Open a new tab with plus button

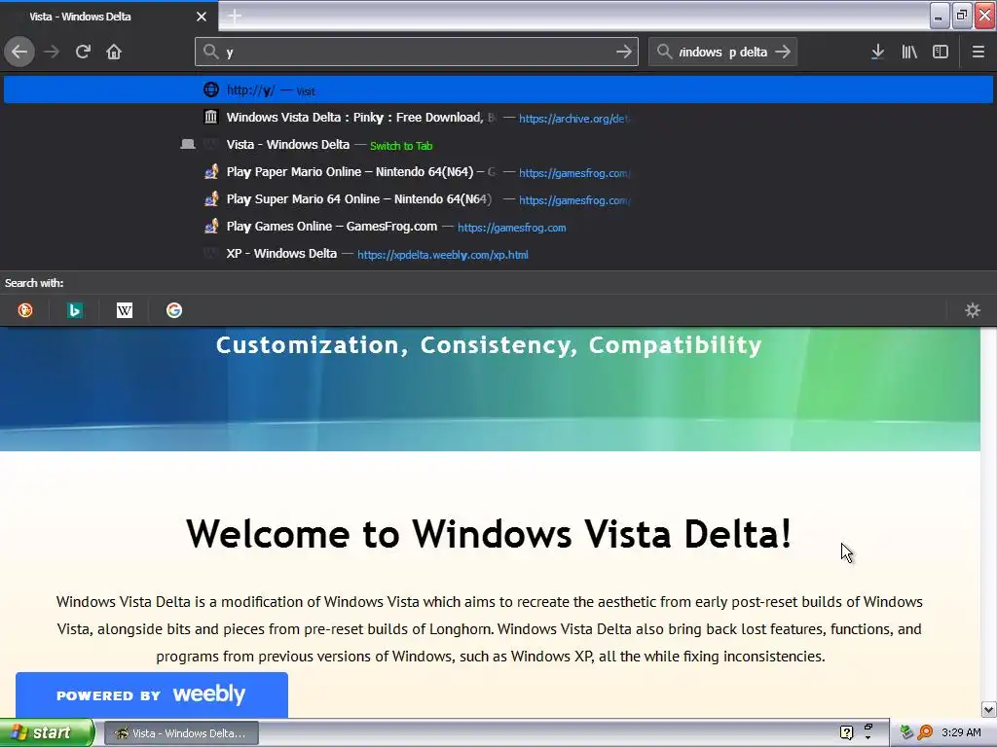point(235,16)
